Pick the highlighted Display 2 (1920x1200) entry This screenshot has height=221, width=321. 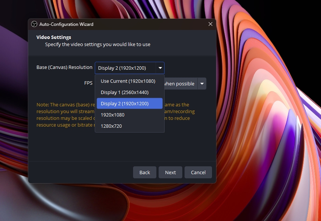(124, 103)
